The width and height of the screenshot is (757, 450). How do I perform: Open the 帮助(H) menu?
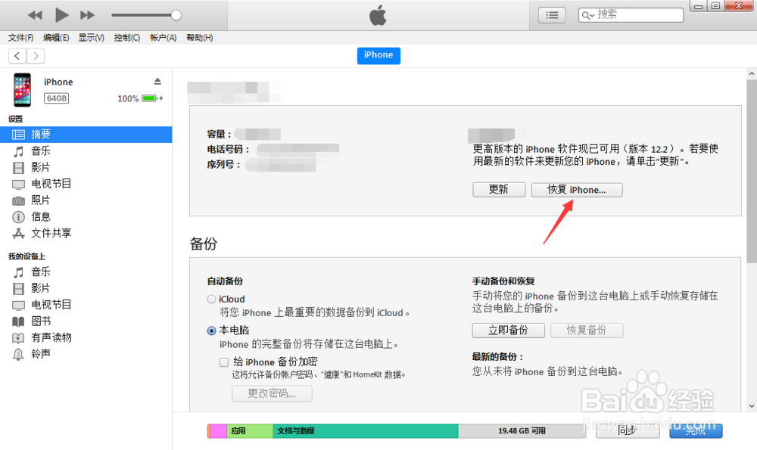coord(199,38)
